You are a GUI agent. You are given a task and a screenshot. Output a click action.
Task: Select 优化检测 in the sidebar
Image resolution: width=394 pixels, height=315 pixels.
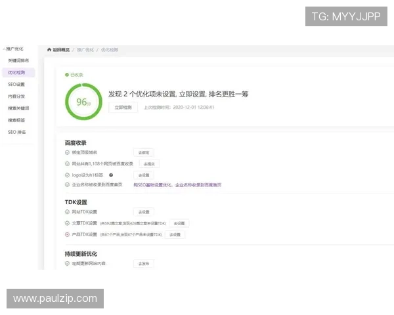click(18, 73)
